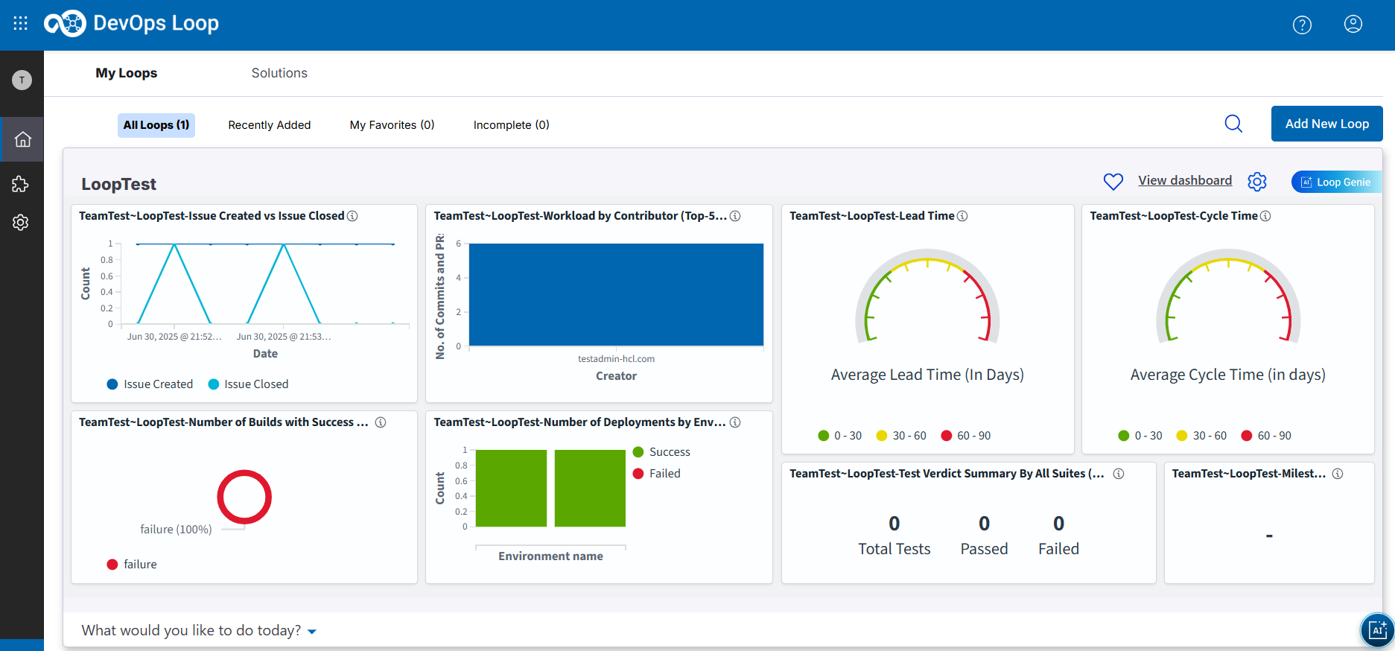Open the View dashboard link

click(x=1184, y=181)
